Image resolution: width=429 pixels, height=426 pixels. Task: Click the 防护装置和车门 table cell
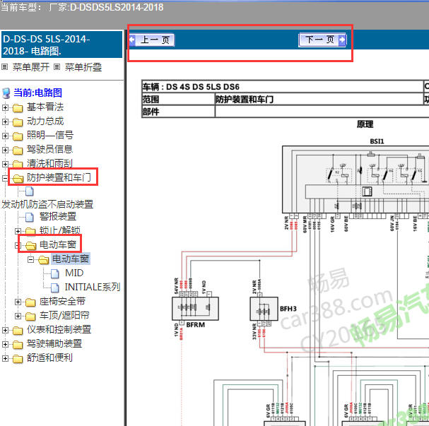click(319, 99)
